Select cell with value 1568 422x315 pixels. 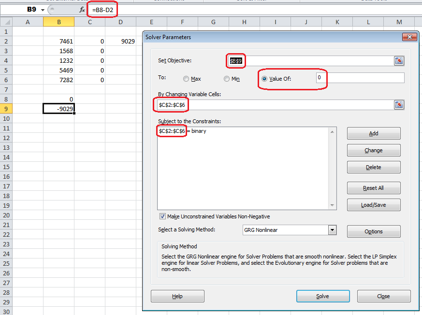pos(58,51)
